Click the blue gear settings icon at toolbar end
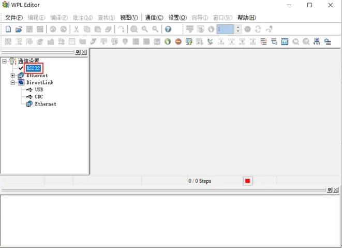This screenshot has height=248, width=342. [x=328, y=41]
